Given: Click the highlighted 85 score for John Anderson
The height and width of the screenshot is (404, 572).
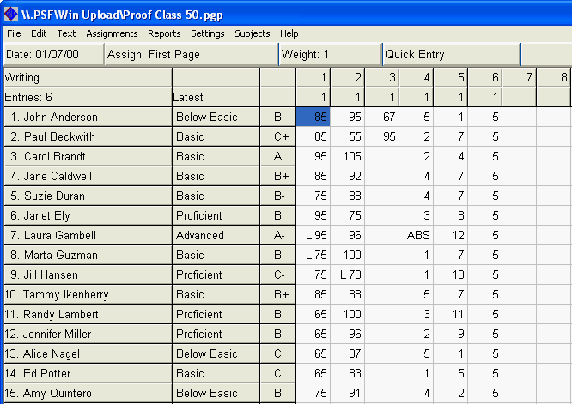Looking at the screenshot, I should pyautogui.click(x=313, y=117).
